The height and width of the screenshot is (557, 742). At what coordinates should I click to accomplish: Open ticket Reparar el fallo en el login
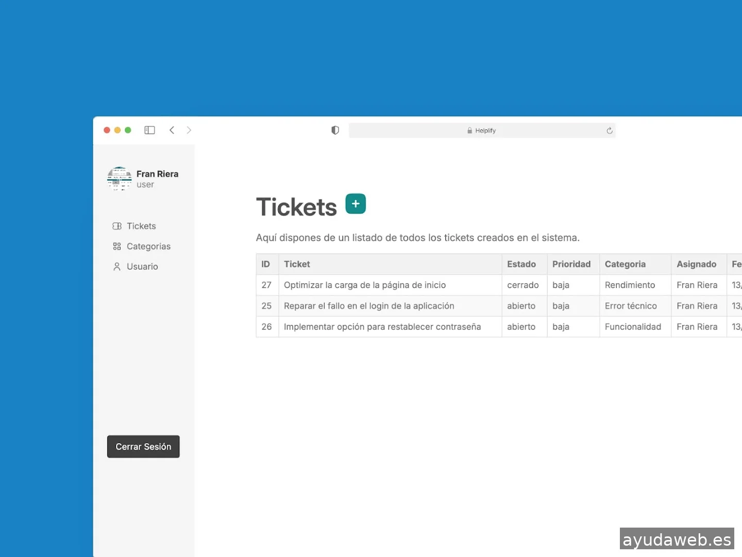click(x=369, y=306)
